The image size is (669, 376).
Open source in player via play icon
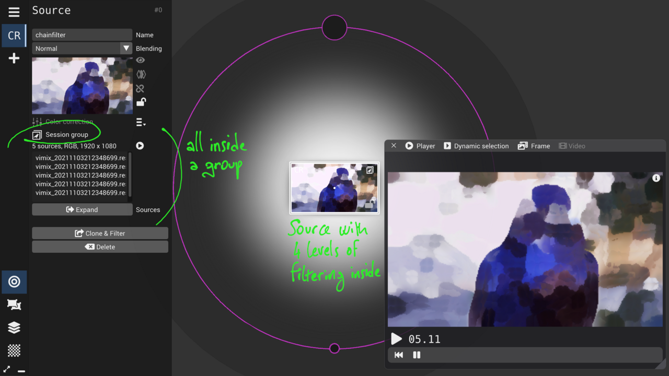pyautogui.click(x=140, y=146)
